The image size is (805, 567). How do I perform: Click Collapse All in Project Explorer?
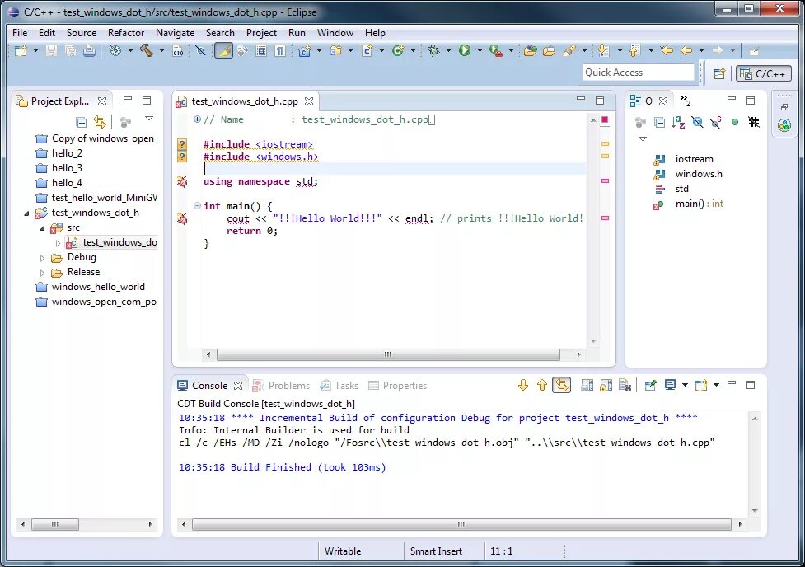(81, 122)
